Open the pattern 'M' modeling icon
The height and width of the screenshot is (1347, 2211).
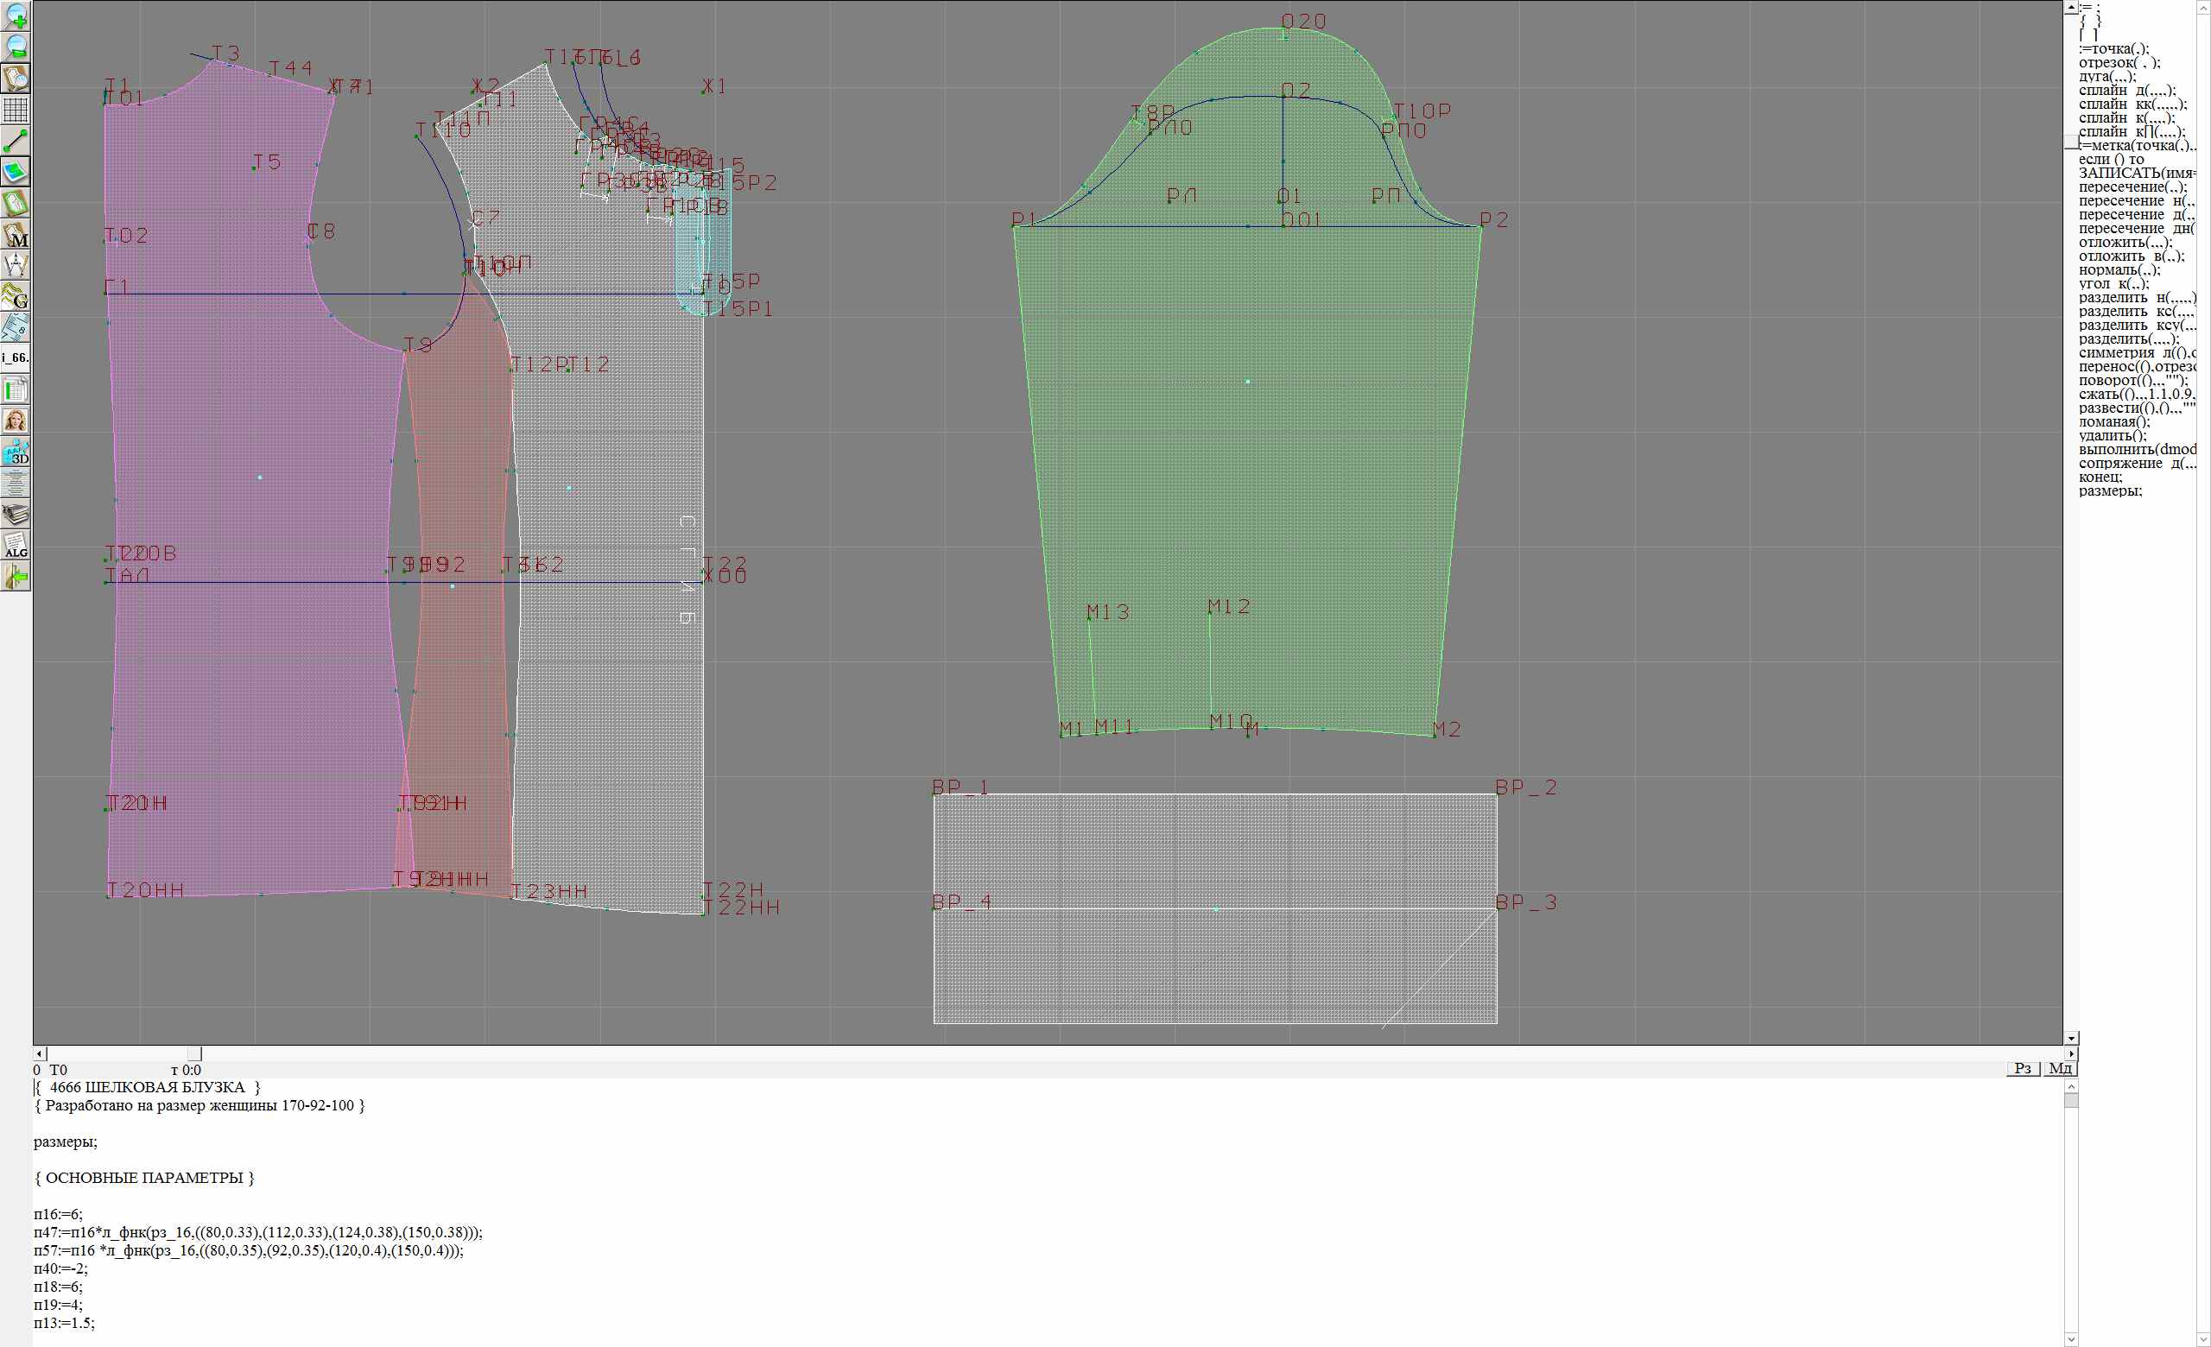tap(16, 234)
